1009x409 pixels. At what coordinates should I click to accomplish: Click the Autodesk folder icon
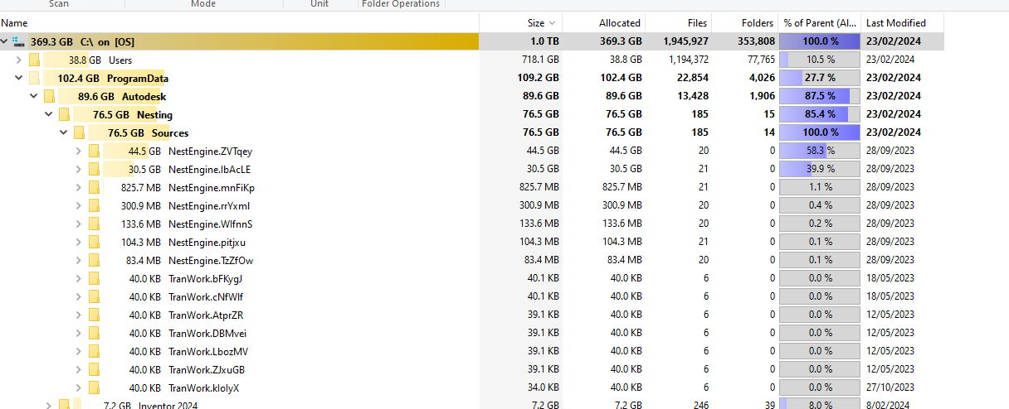pos(49,96)
